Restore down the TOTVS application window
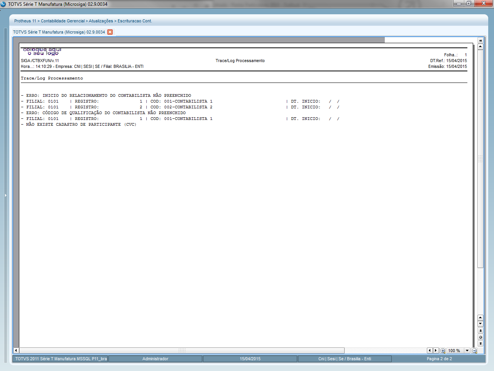The width and height of the screenshot is (494, 371). coord(469,3)
